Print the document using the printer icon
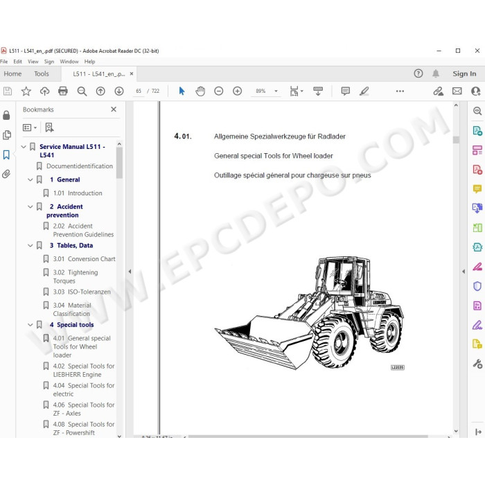The image size is (485, 485). point(63,91)
